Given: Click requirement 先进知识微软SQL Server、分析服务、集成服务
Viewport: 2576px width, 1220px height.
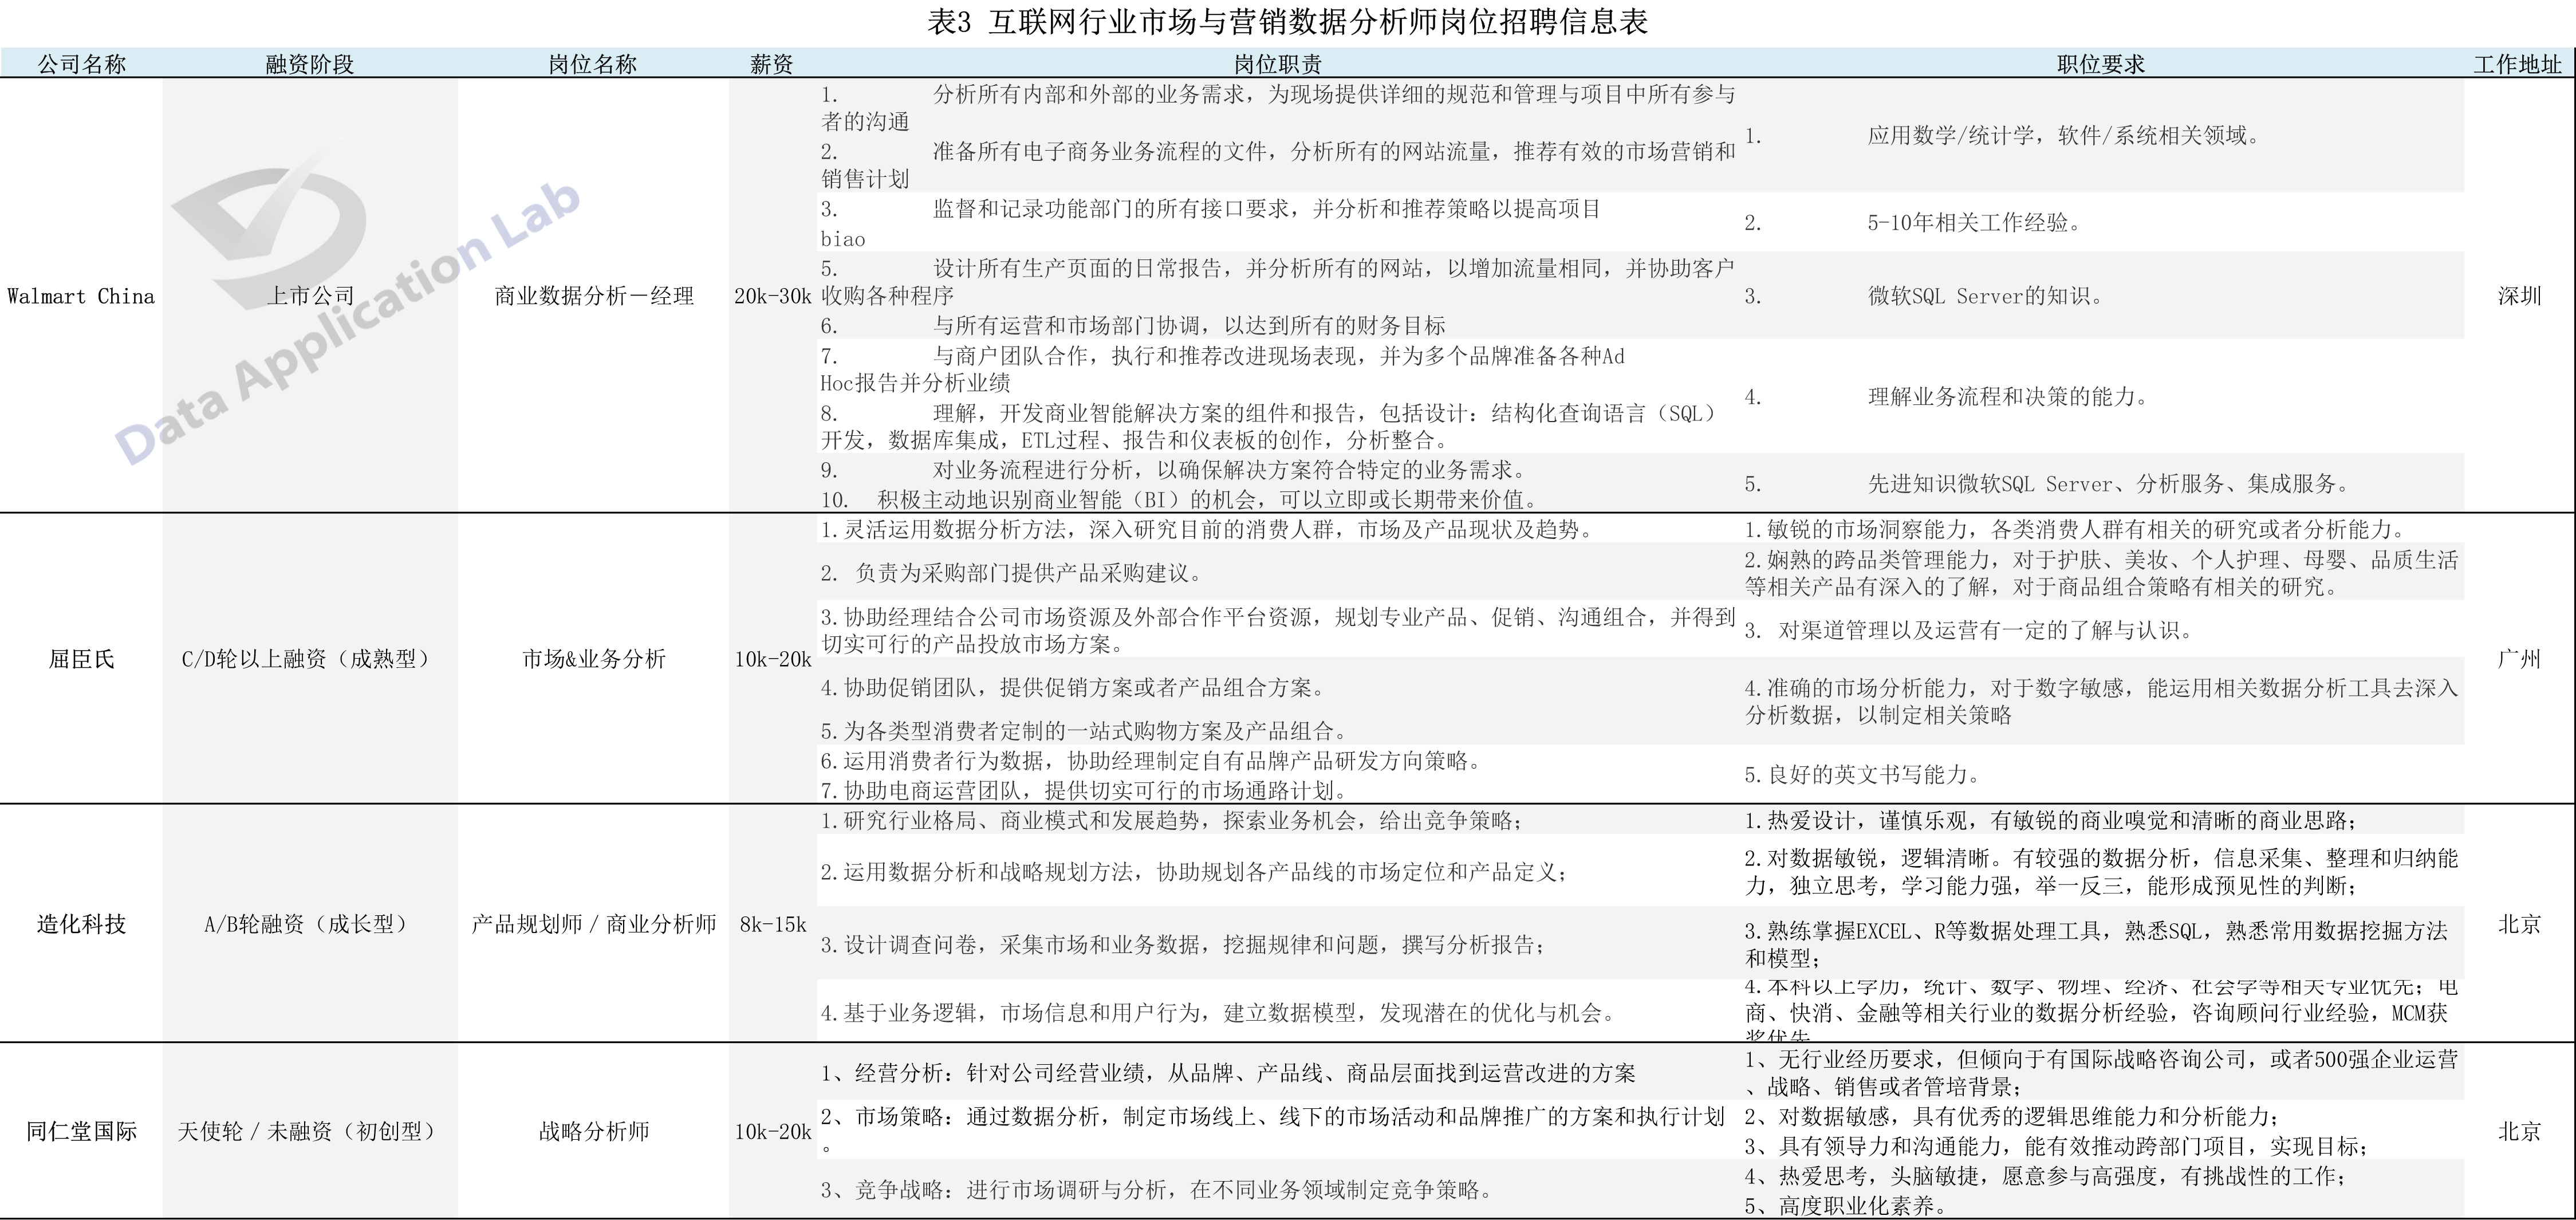Looking at the screenshot, I should point(2047,484).
